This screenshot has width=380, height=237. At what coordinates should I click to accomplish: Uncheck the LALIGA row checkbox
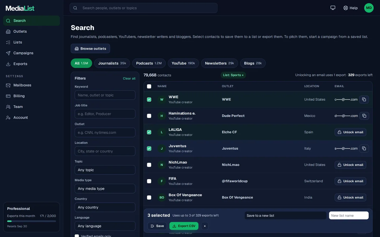[x=149, y=132]
